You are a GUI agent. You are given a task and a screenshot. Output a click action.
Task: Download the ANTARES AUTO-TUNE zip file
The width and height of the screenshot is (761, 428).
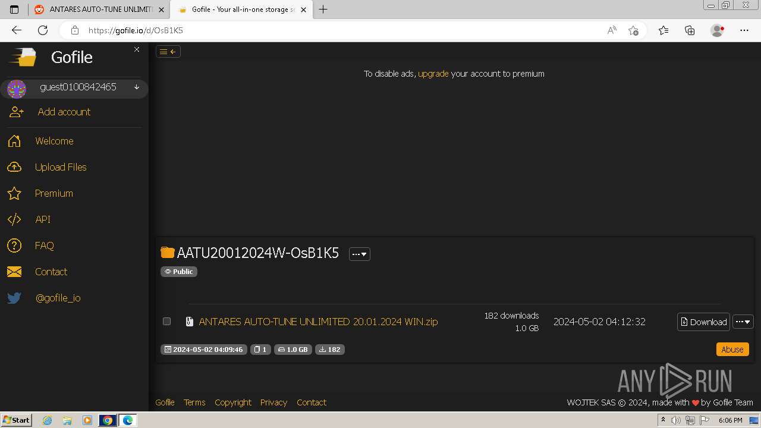tap(703, 322)
